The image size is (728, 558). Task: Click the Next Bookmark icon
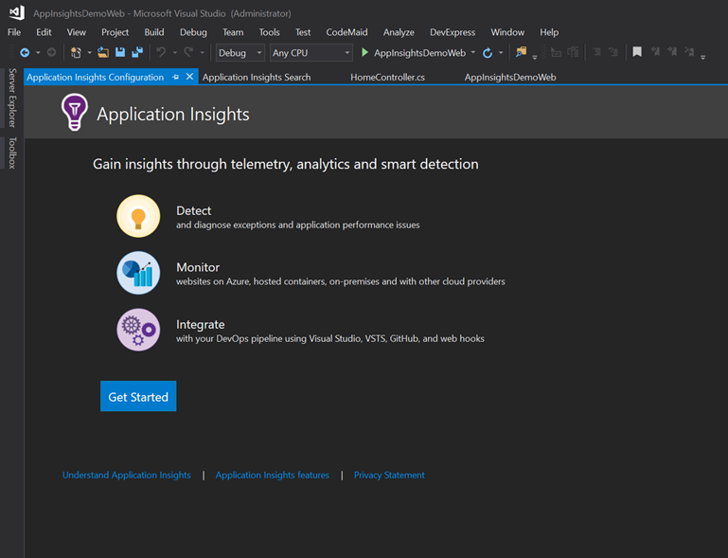[x=672, y=52]
